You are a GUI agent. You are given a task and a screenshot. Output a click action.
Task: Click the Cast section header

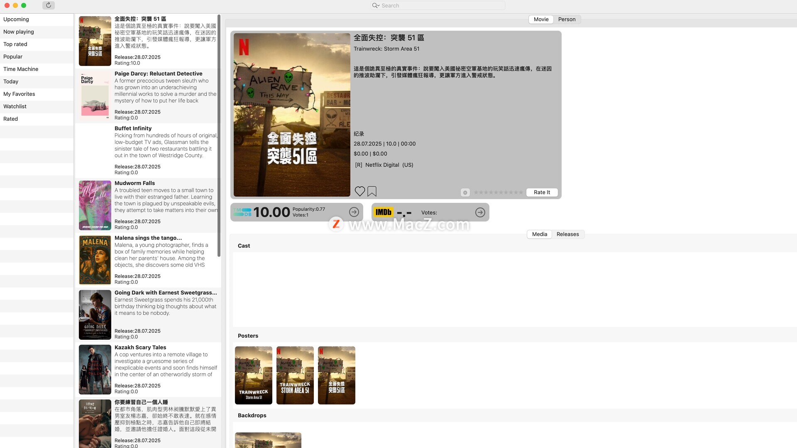244,246
